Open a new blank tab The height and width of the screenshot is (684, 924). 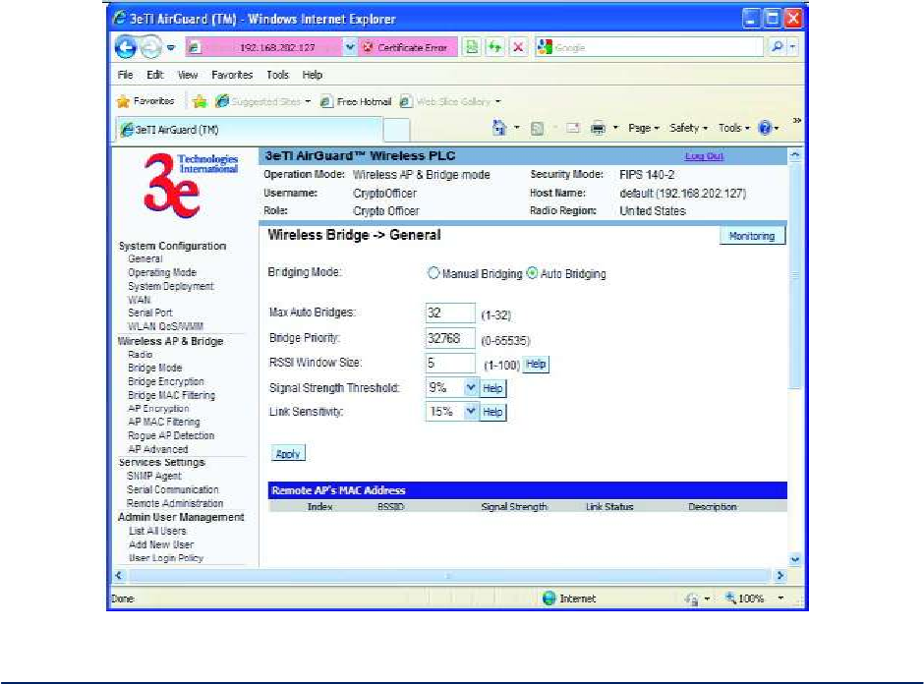click(x=396, y=130)
